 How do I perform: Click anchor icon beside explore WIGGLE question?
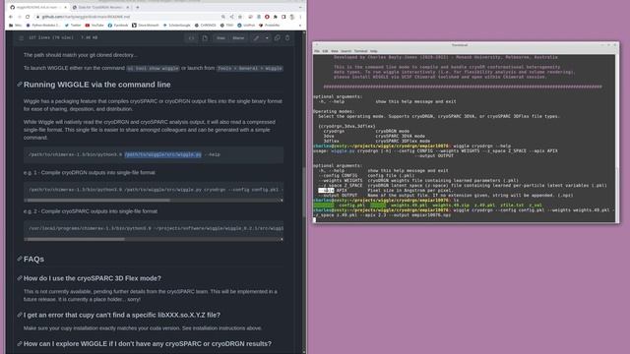click(x=20, y=343)
